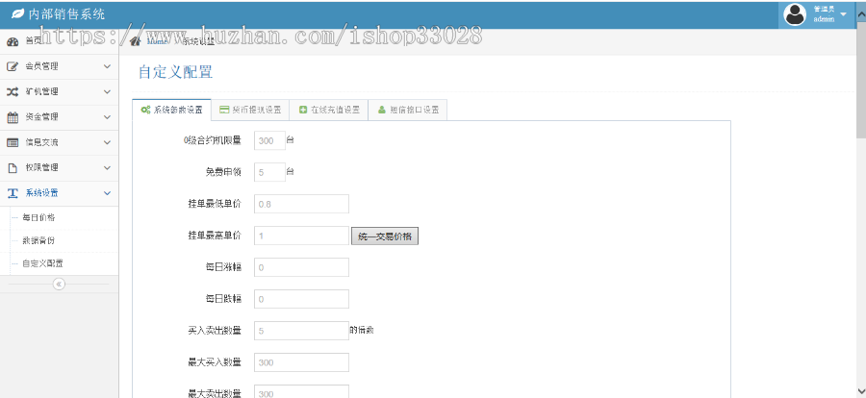Click the 会员管理 edit icon

(x=13, y=66)
